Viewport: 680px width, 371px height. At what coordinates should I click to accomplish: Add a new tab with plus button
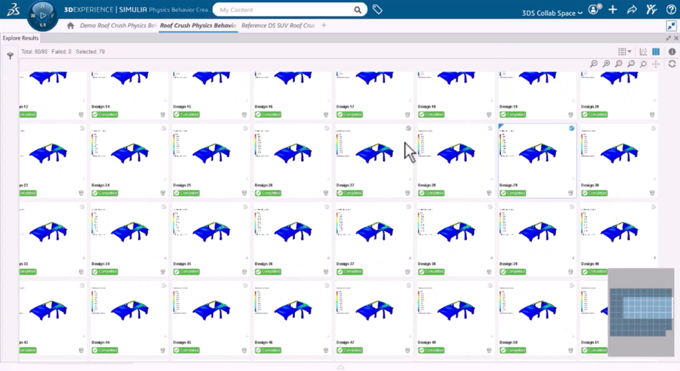pyautogui.click(x=323, y=26)
